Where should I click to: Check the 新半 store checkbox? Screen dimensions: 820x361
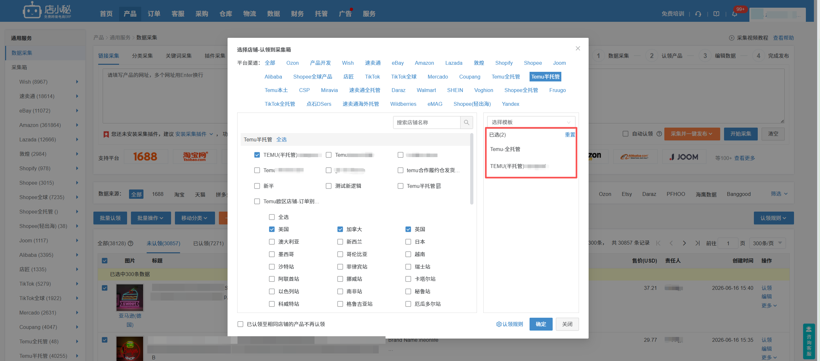pos(257,186)
